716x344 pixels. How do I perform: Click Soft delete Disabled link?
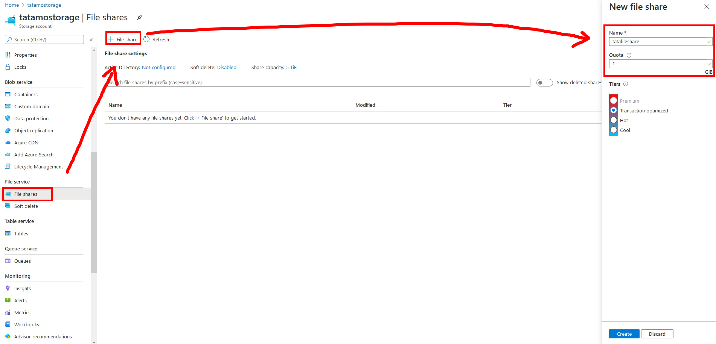point(227,67)
